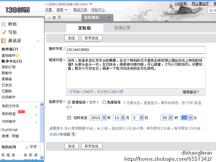Click the plus icon beside 我的标签
Screen dimensions: 216x162
click(36, 115)
